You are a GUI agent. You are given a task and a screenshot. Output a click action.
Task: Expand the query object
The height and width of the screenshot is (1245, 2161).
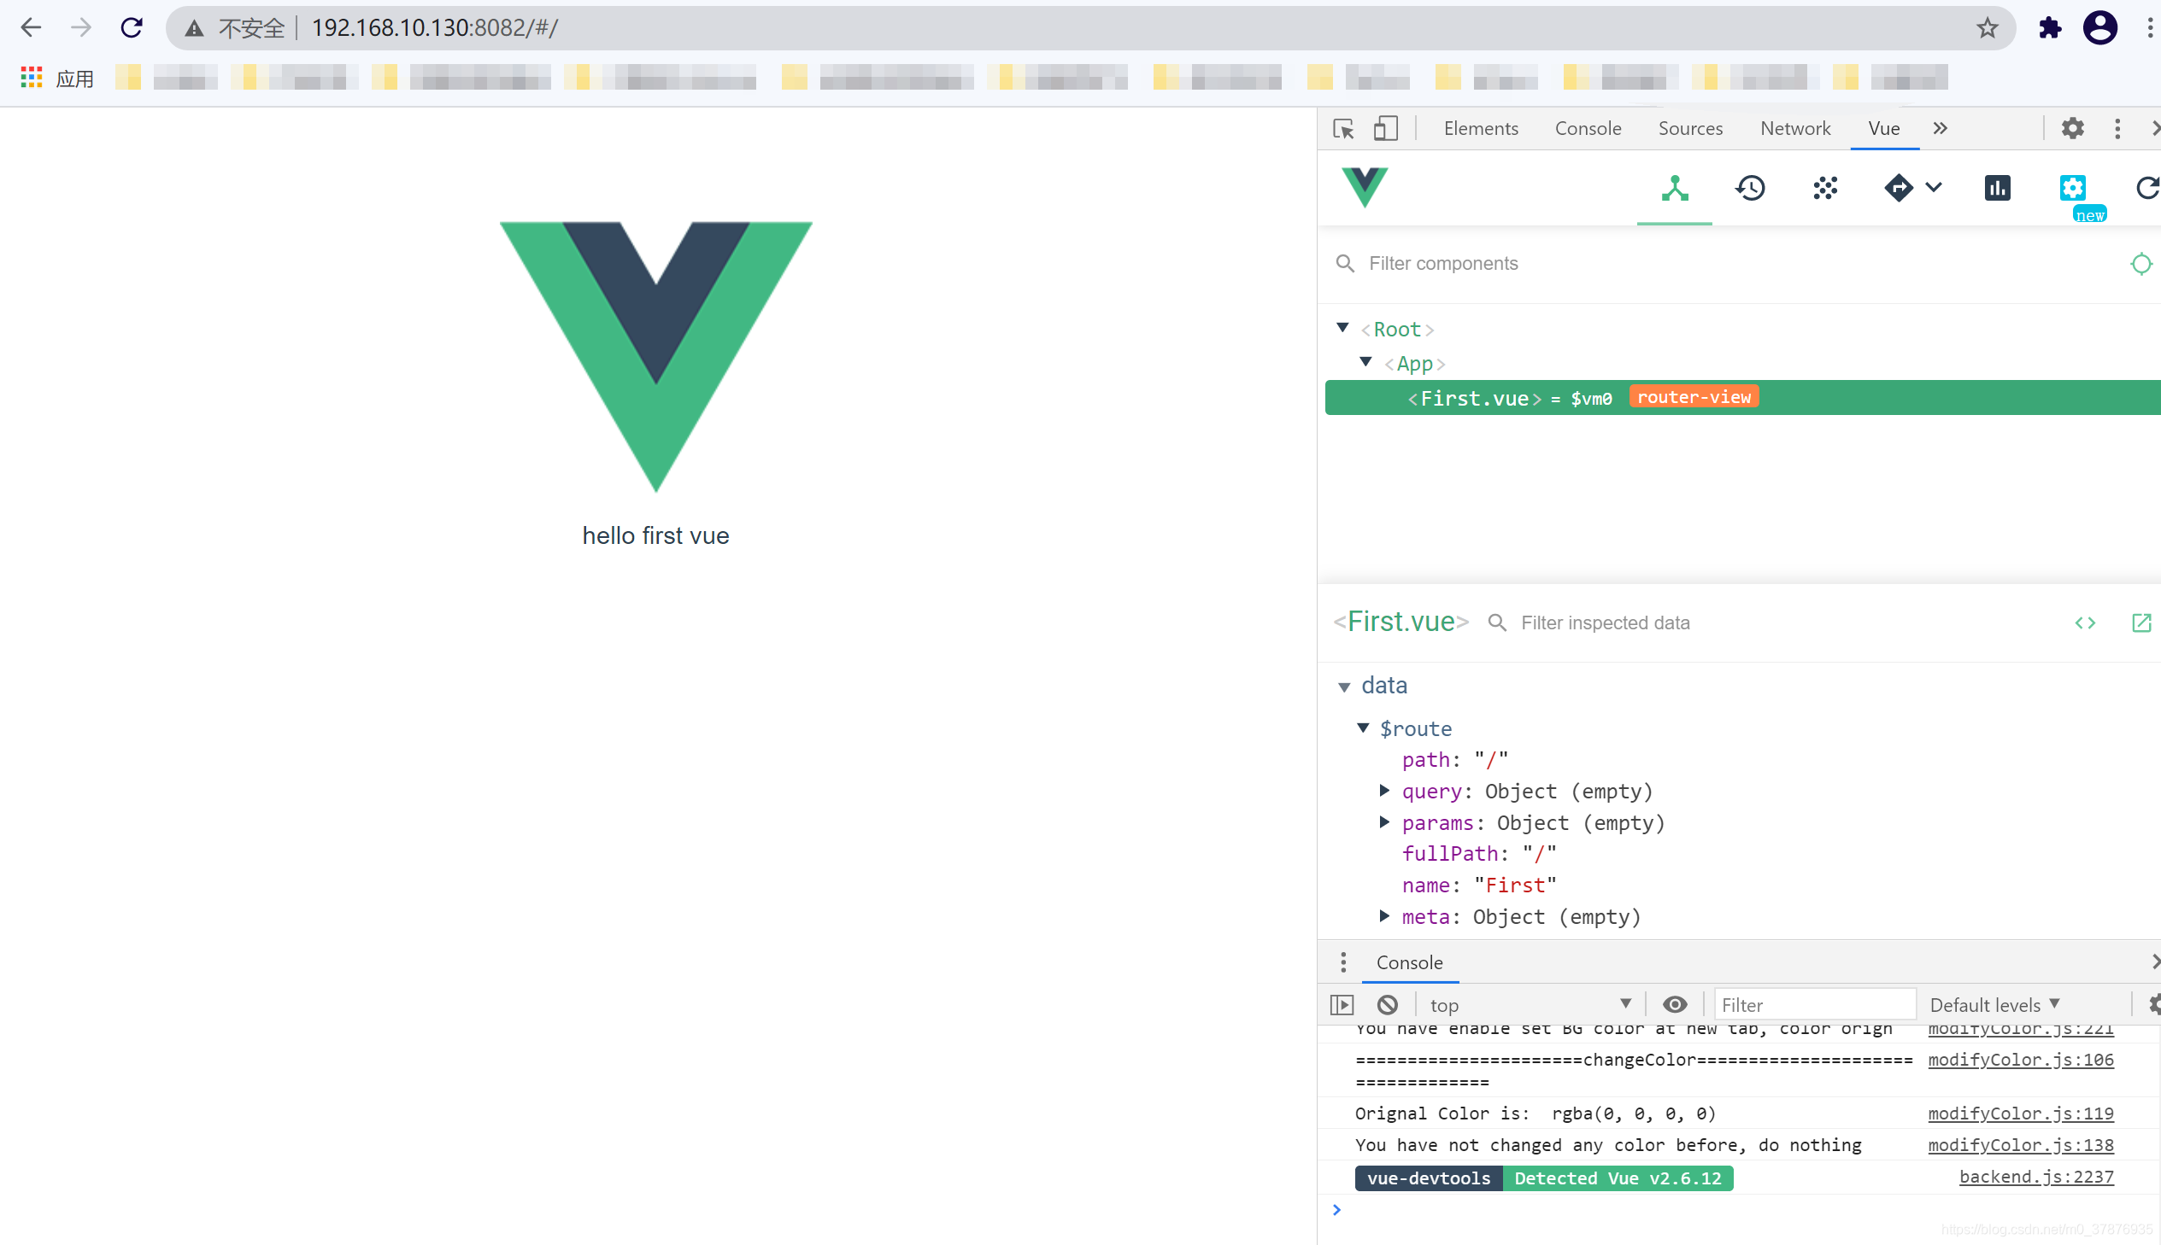1383,791
